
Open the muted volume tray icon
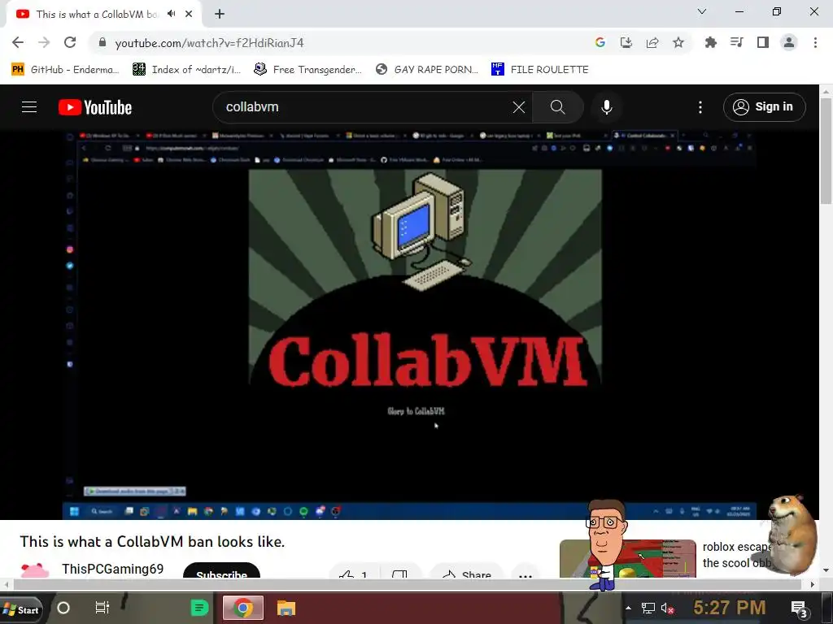point(667,608)
